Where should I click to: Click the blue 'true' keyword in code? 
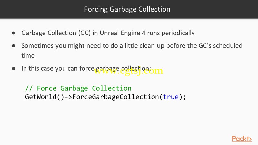point(171,97)
